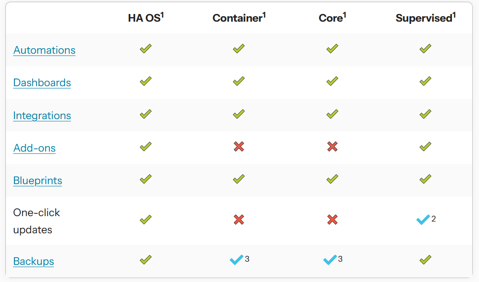
Task: Click the HA OS column header
Action: (146, 18)
